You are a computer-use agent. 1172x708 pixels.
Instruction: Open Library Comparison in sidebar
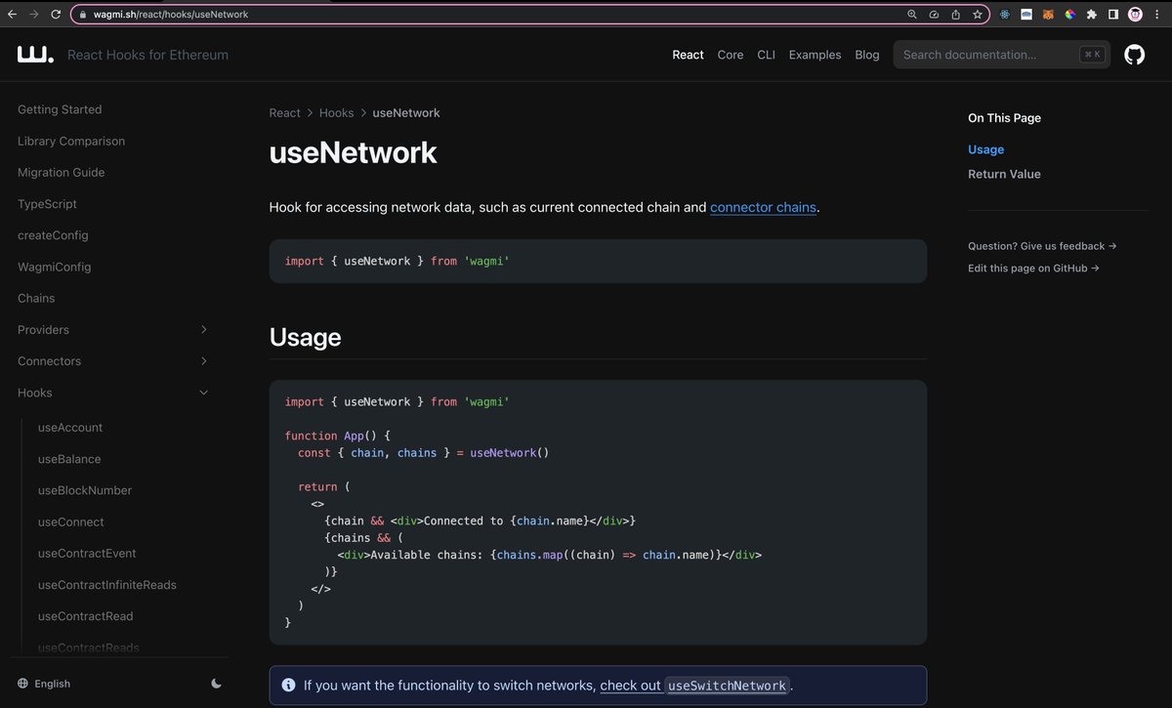pyautogui.click(x=71, y=141)
